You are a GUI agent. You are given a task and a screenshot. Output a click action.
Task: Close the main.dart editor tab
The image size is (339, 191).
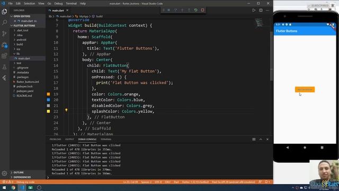[x=67, y=10]
